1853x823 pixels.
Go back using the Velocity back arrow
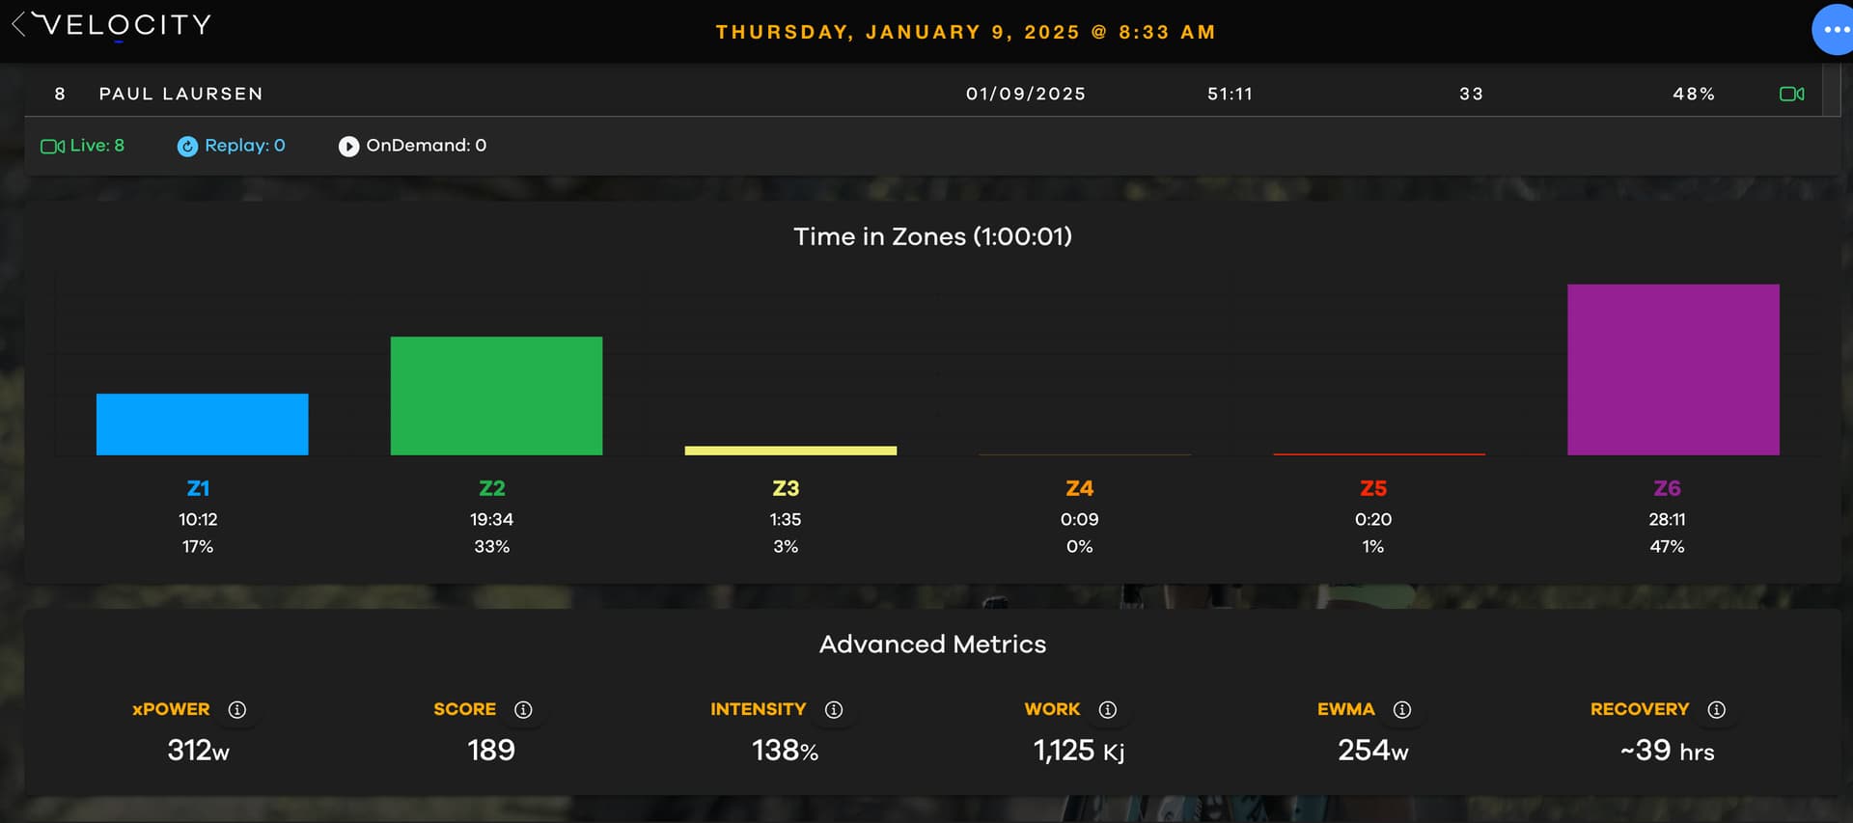(x=18, y=25)
